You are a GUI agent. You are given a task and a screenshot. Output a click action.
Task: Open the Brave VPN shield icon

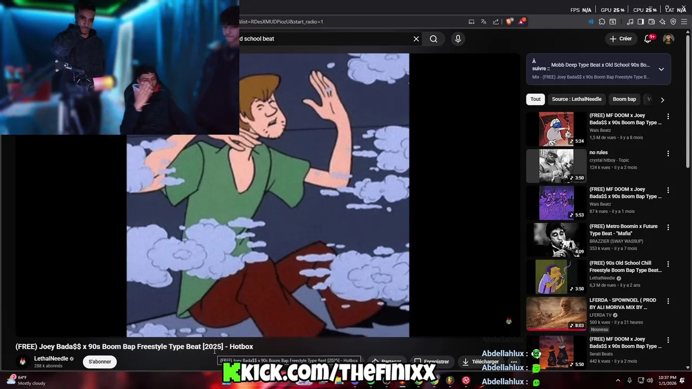(673, 22)
